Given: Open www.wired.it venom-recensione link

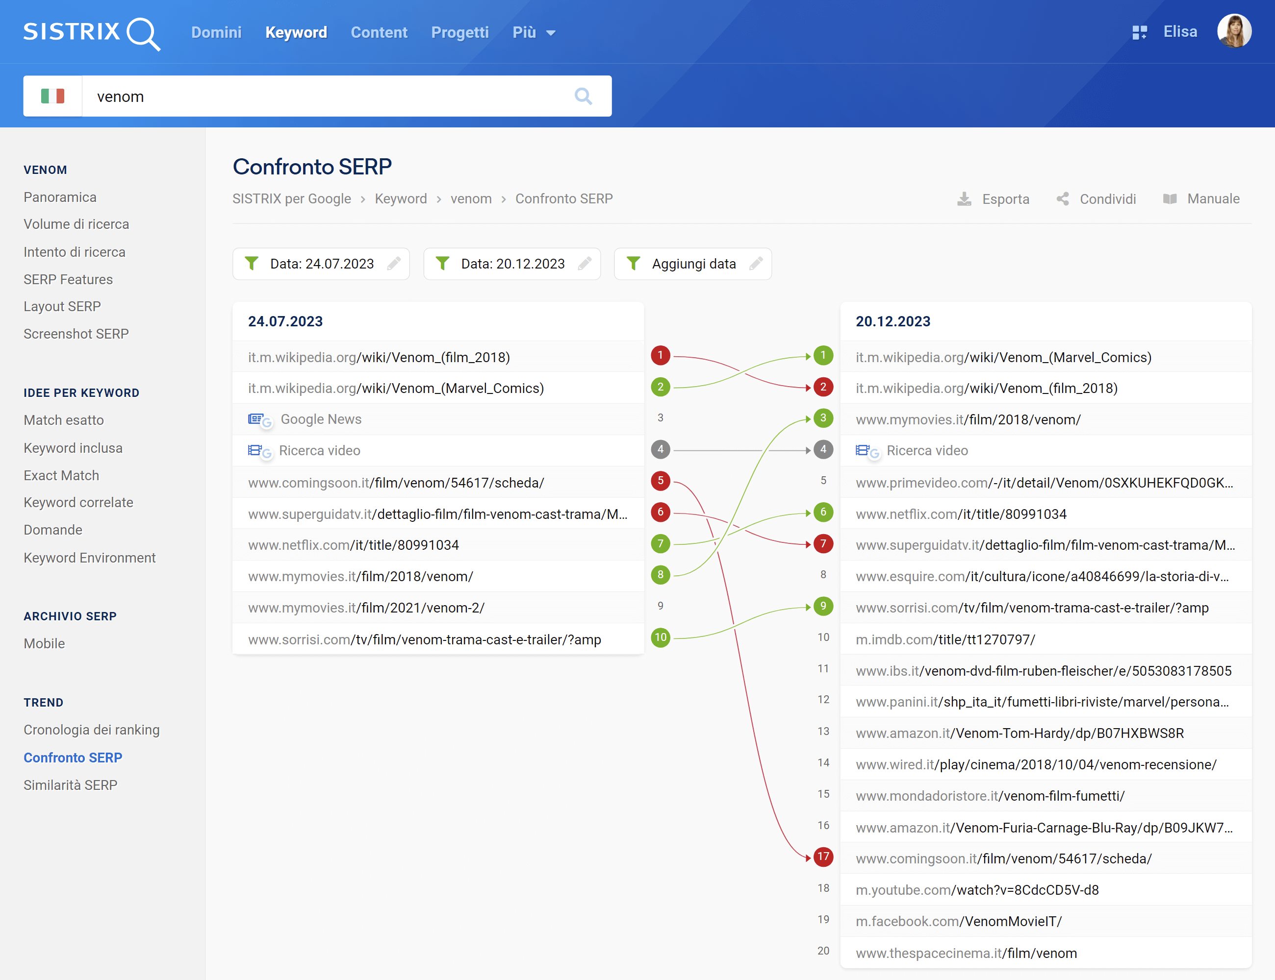Looking at the screenshot, I should pos(1036,765).
